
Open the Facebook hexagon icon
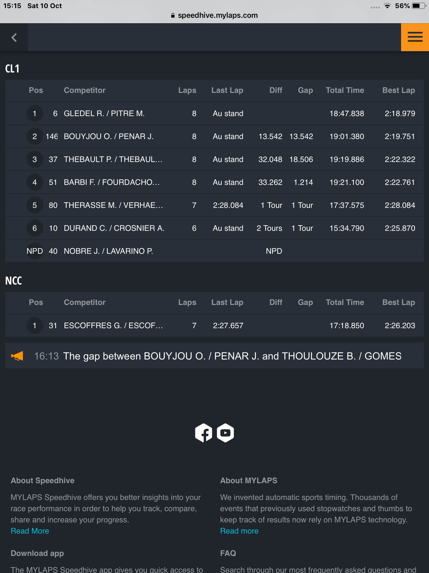click(x=204, y=433)
